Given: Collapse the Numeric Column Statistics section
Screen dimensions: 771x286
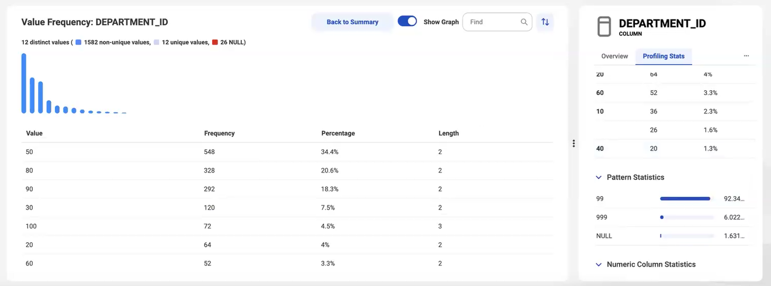Looking at the screenshot, I should point(598,264).
